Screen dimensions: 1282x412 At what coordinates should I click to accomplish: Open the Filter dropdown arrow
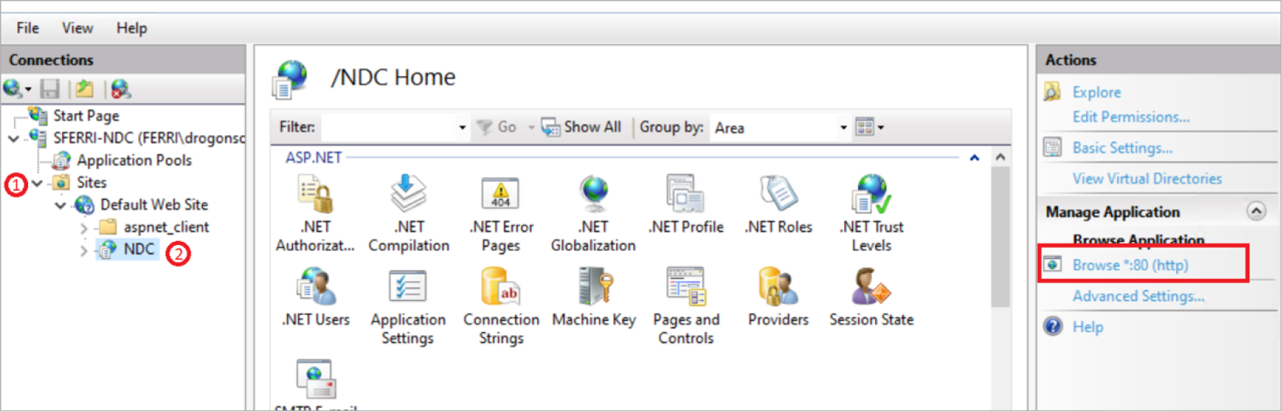click(462, 128)
